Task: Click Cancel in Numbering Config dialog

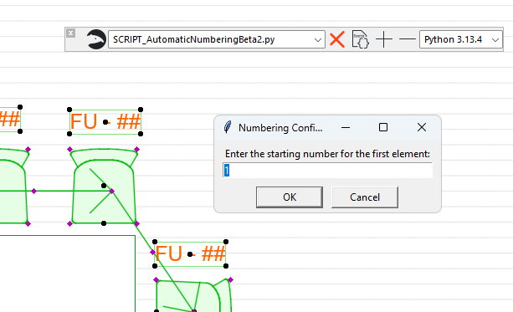Action: [x=365, y=197]
